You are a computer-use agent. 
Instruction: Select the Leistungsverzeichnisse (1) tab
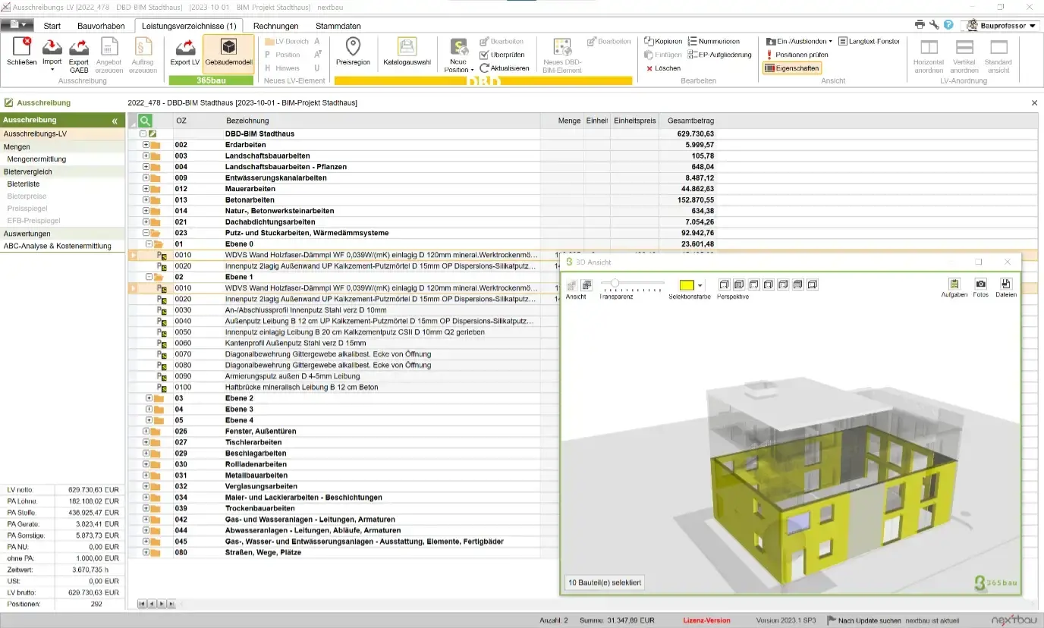[190, 26]
